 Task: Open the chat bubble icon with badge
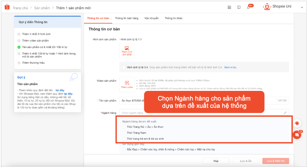click(x=297, y=135)
